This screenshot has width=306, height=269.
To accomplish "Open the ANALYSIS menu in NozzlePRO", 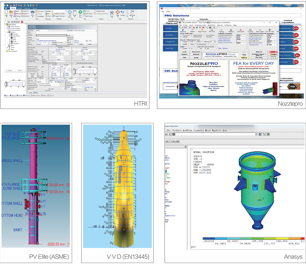I will 212,25.
